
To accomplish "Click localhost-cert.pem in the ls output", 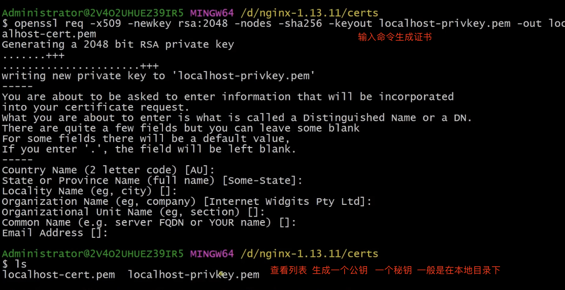I will point(58,274).
